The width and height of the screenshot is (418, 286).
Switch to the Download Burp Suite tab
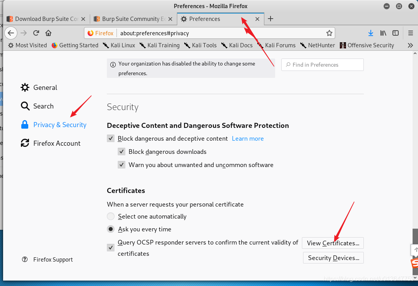46,19
